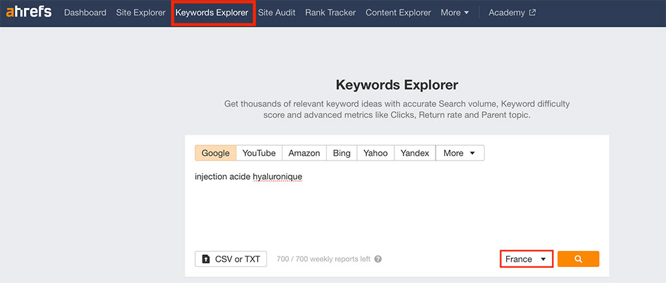Switch to the YouTube search engine tab
Image resolution: width=666 pixels, height=283 pixels.
click(x=258, y=153)
